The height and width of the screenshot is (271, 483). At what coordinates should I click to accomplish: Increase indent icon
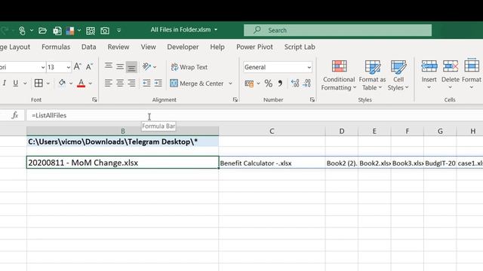[158, 83]
